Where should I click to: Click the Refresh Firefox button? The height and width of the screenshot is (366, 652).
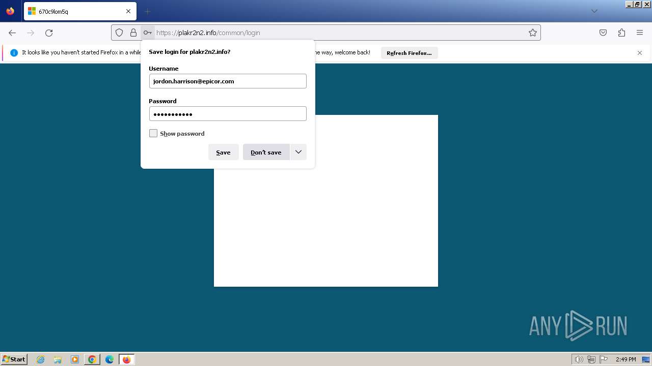click(409, 53)
